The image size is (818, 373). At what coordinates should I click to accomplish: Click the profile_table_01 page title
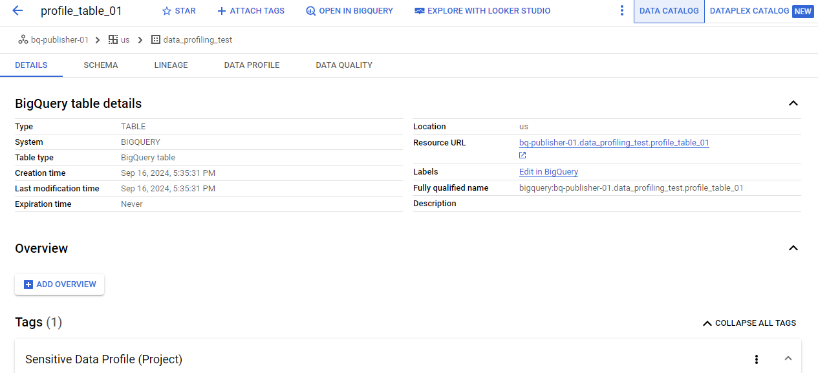point(81,11)
